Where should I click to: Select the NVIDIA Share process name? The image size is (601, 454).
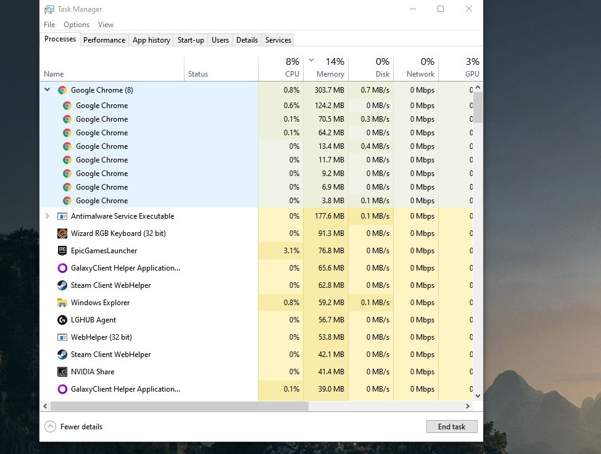[x=93, y=371]
